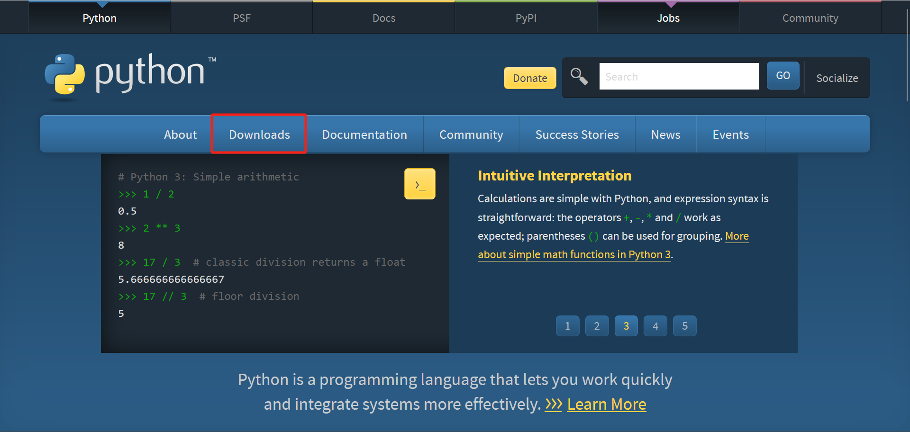910x432 pixels.
Task: Open the Jobs section
Action: tap(668, 18)
